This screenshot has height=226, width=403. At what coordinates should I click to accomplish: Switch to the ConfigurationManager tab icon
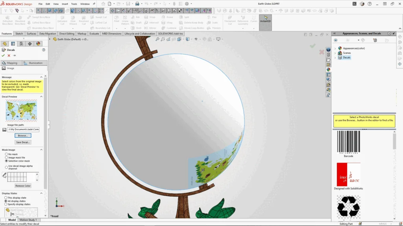pyautogui.click(x=21, y=44)
